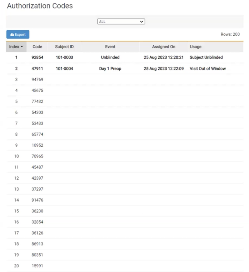
Task: Click the Usage column header
Action: point(195,47)
